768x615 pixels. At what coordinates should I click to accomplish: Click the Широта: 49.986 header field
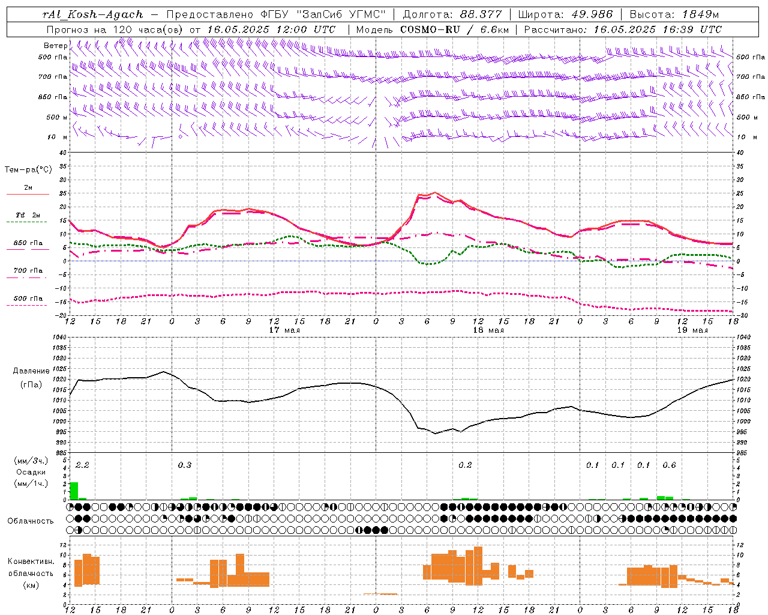pyautogui.click(x=565, y=14)
